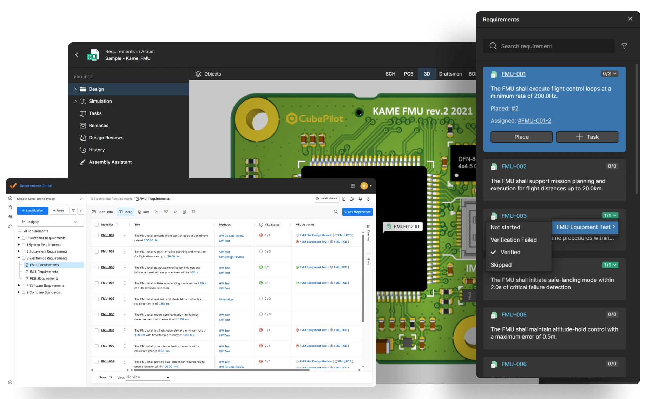
Task: Check the select-all box beside Identifier
Action: (97, 225)
